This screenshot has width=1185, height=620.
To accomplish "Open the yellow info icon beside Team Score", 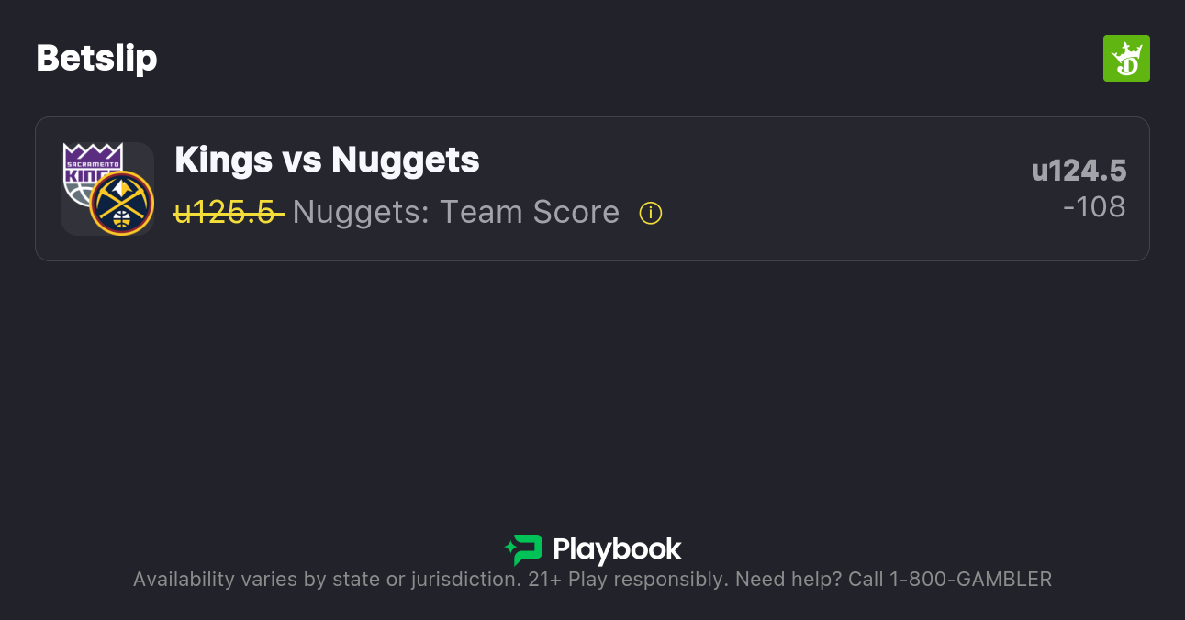I will point(651,214).
